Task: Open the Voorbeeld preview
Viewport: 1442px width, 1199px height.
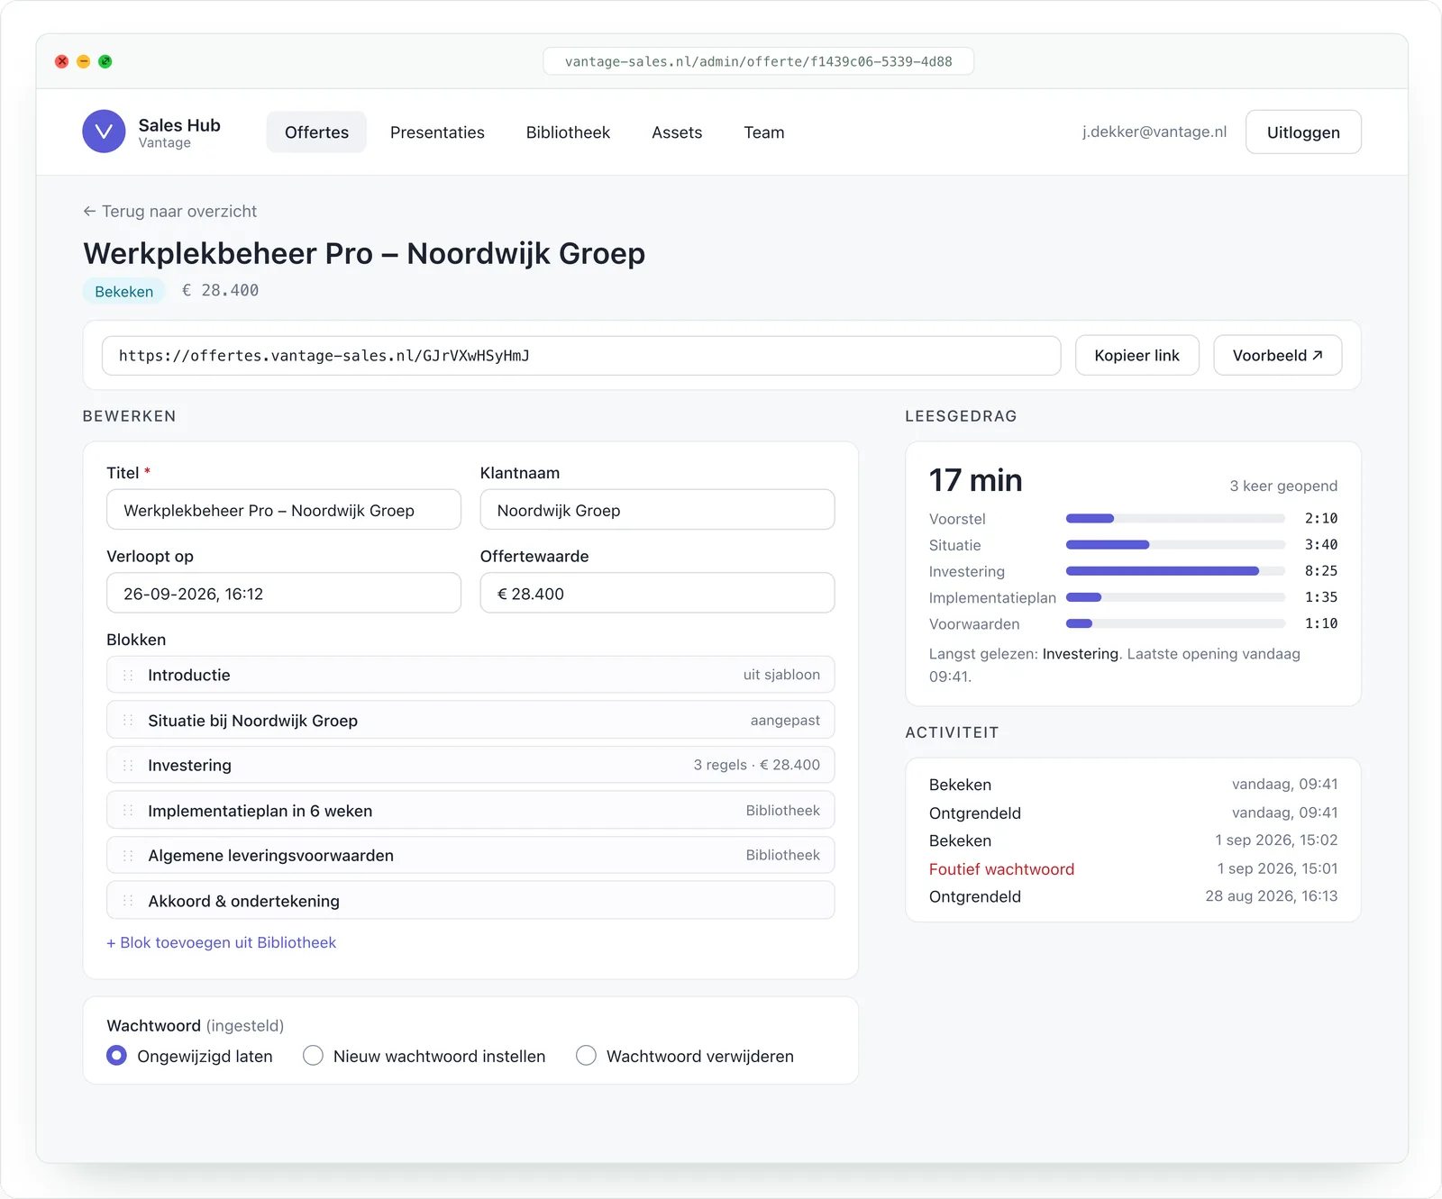Action: click(x=1277, y=356)
